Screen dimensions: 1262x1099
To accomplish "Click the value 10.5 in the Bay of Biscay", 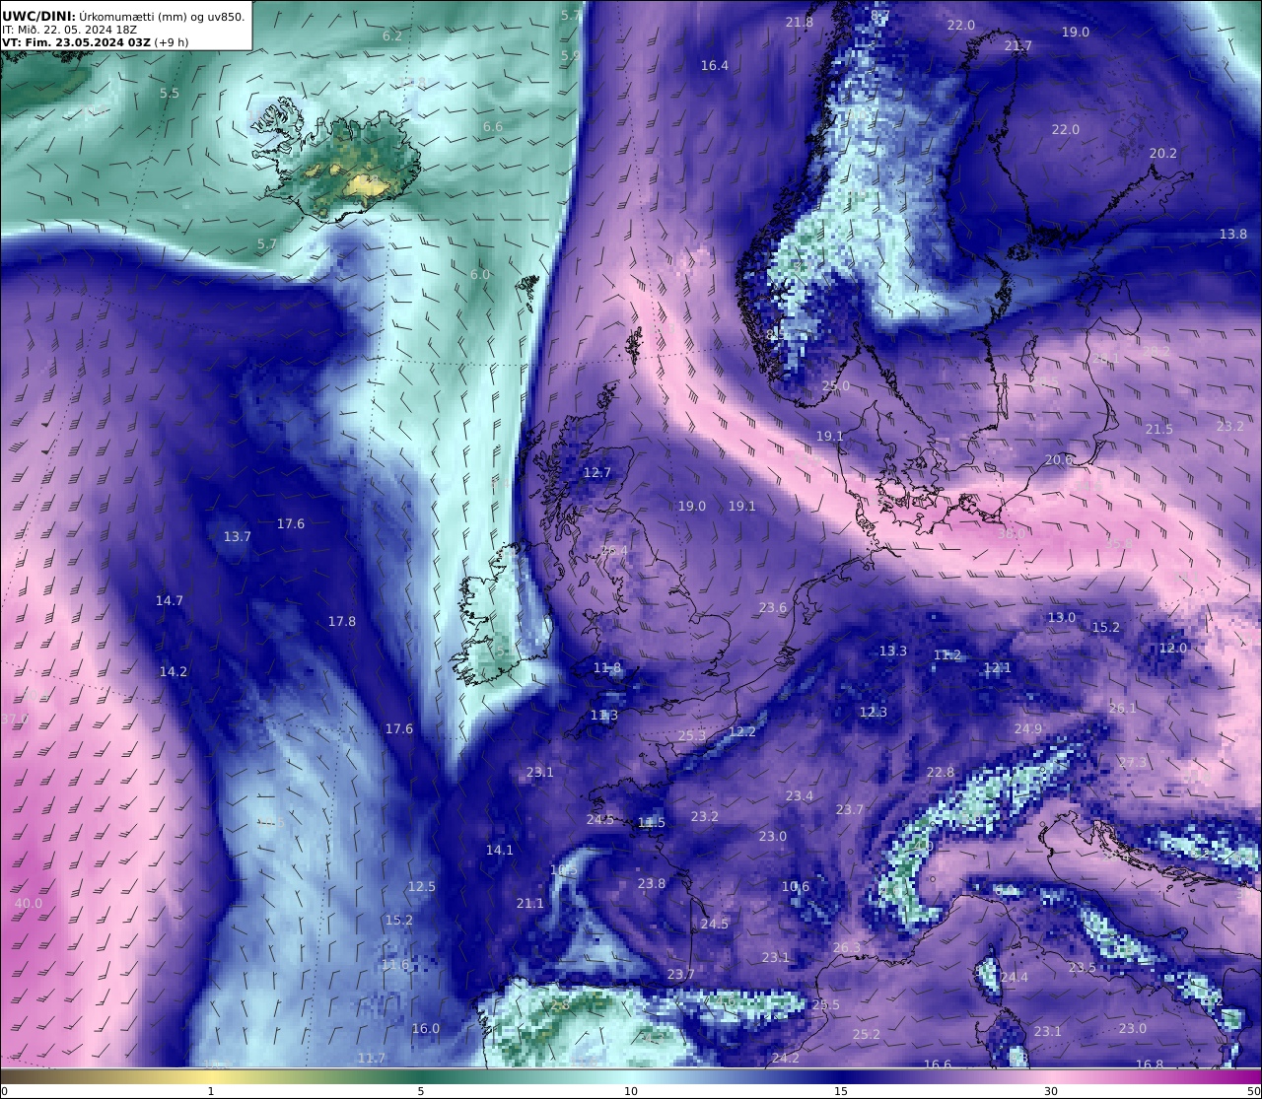I will [x=564, y=870].
